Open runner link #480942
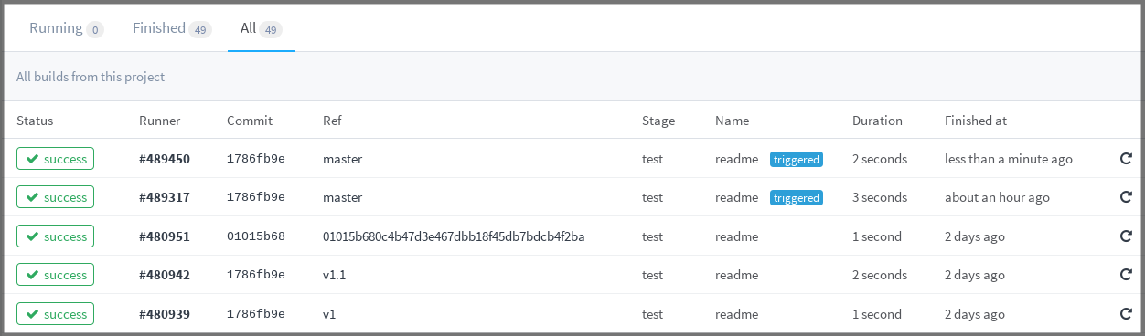This screenshot has height=336, width=1145. (x=165, y=275)
